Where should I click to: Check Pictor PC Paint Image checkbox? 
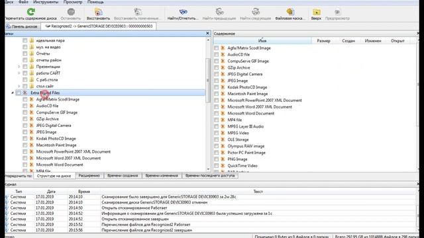(217, 153)
